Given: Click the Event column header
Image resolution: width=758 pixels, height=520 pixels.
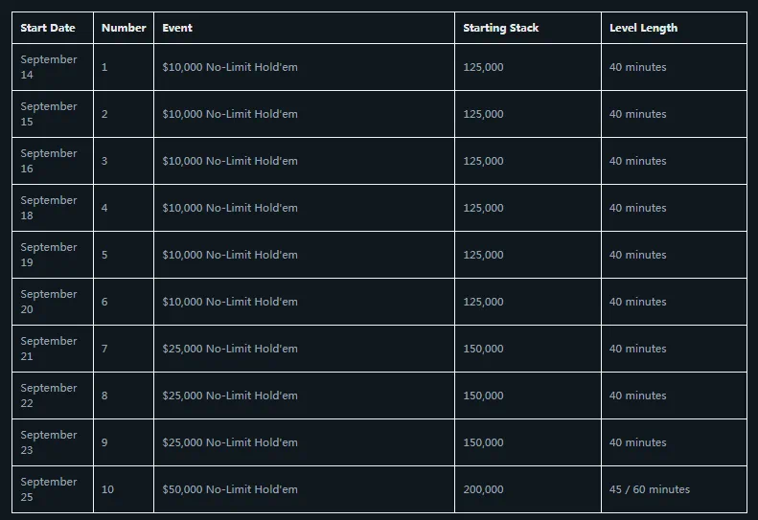Looking at the screenshot, I should pos(177,28).
